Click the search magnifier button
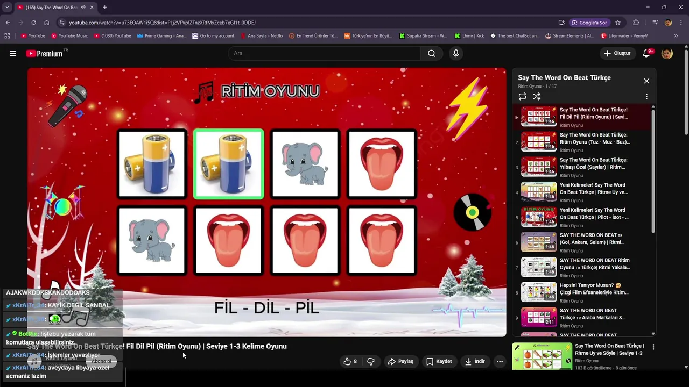Screen dimensions: 689x387 432,53
